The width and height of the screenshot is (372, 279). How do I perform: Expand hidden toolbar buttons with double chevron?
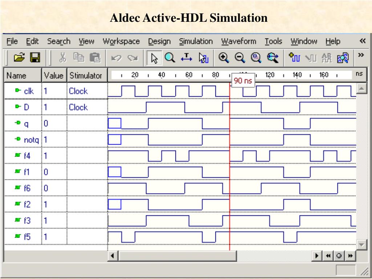tap(361, 55)
